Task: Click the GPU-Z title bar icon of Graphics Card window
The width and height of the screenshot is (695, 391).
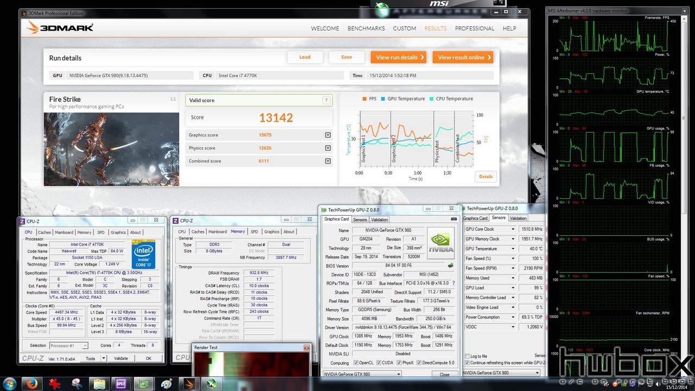Action: click(324, 210)
